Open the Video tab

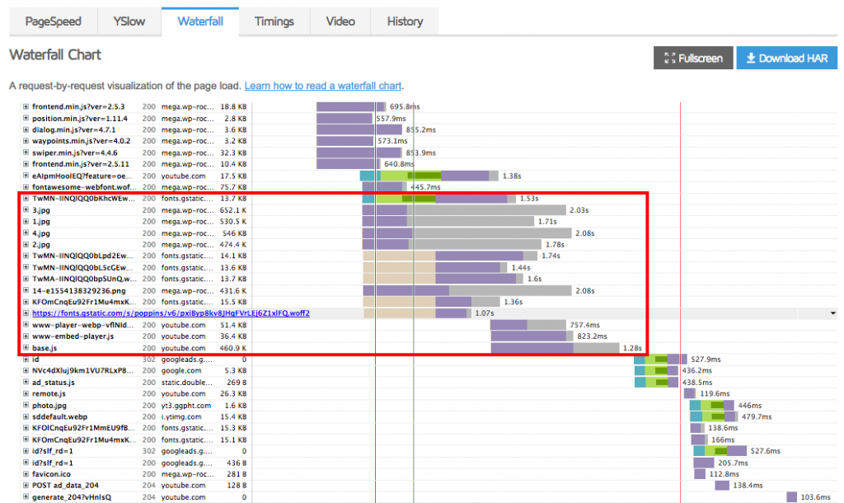340,21
